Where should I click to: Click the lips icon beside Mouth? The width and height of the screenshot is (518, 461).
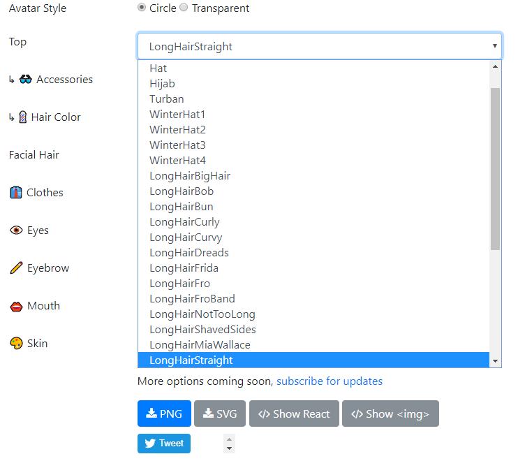click(x=16, y=306)
